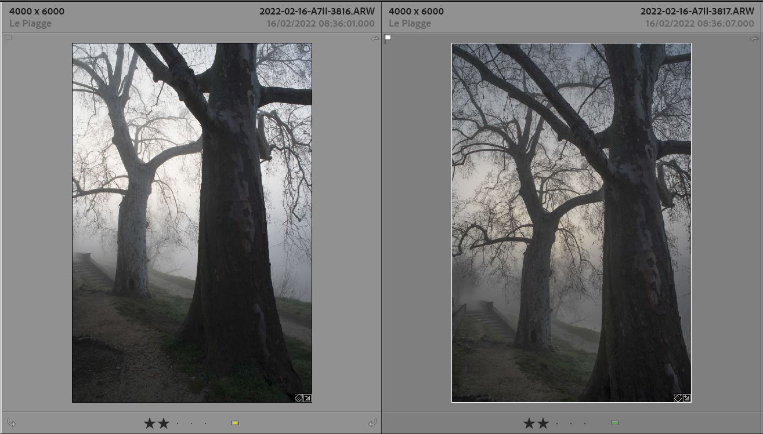Set one-star rating on photo 3816
Viewport: 763px width, 434px height.
[x=150, y=424]
